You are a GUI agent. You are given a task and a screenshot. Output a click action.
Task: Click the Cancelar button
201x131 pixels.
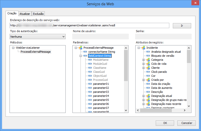[186, 123]
